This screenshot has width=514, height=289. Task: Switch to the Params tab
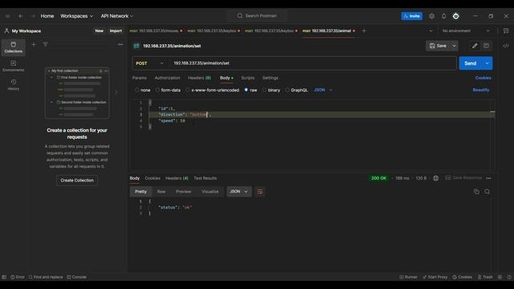coord(139,78)
